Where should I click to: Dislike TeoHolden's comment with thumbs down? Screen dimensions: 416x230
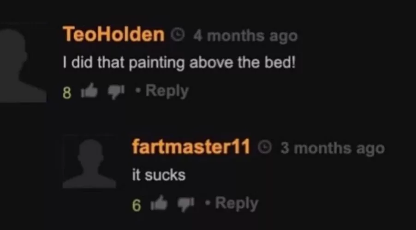[x=116, y=92]
